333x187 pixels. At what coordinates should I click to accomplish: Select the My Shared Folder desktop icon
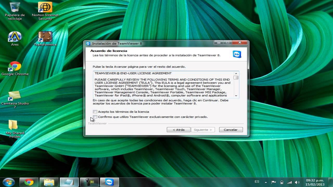pyautogui.click(x=15, y=129)
